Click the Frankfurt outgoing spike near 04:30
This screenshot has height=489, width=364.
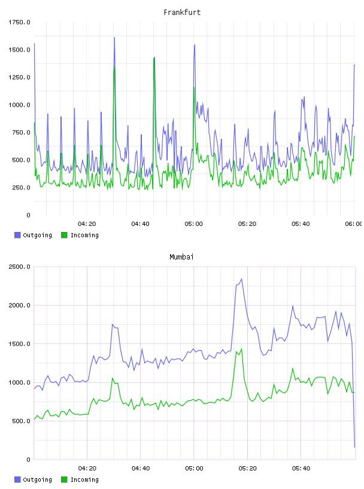[x=114, y=38]
